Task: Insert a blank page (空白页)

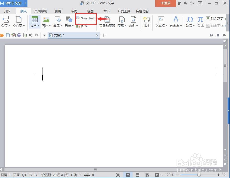Action: [x=19, y=22]
